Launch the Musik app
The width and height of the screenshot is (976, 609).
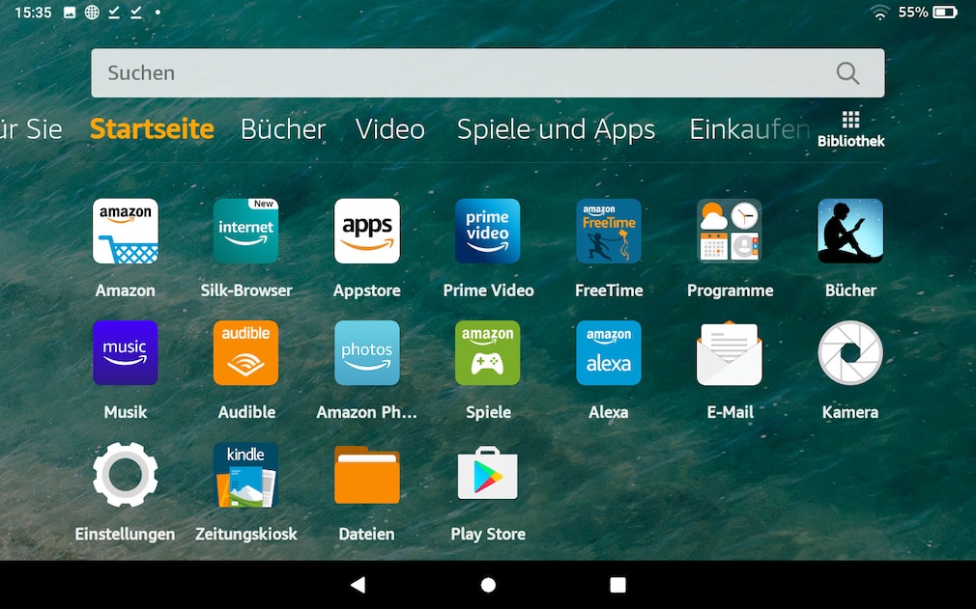[x=125, y=353]
